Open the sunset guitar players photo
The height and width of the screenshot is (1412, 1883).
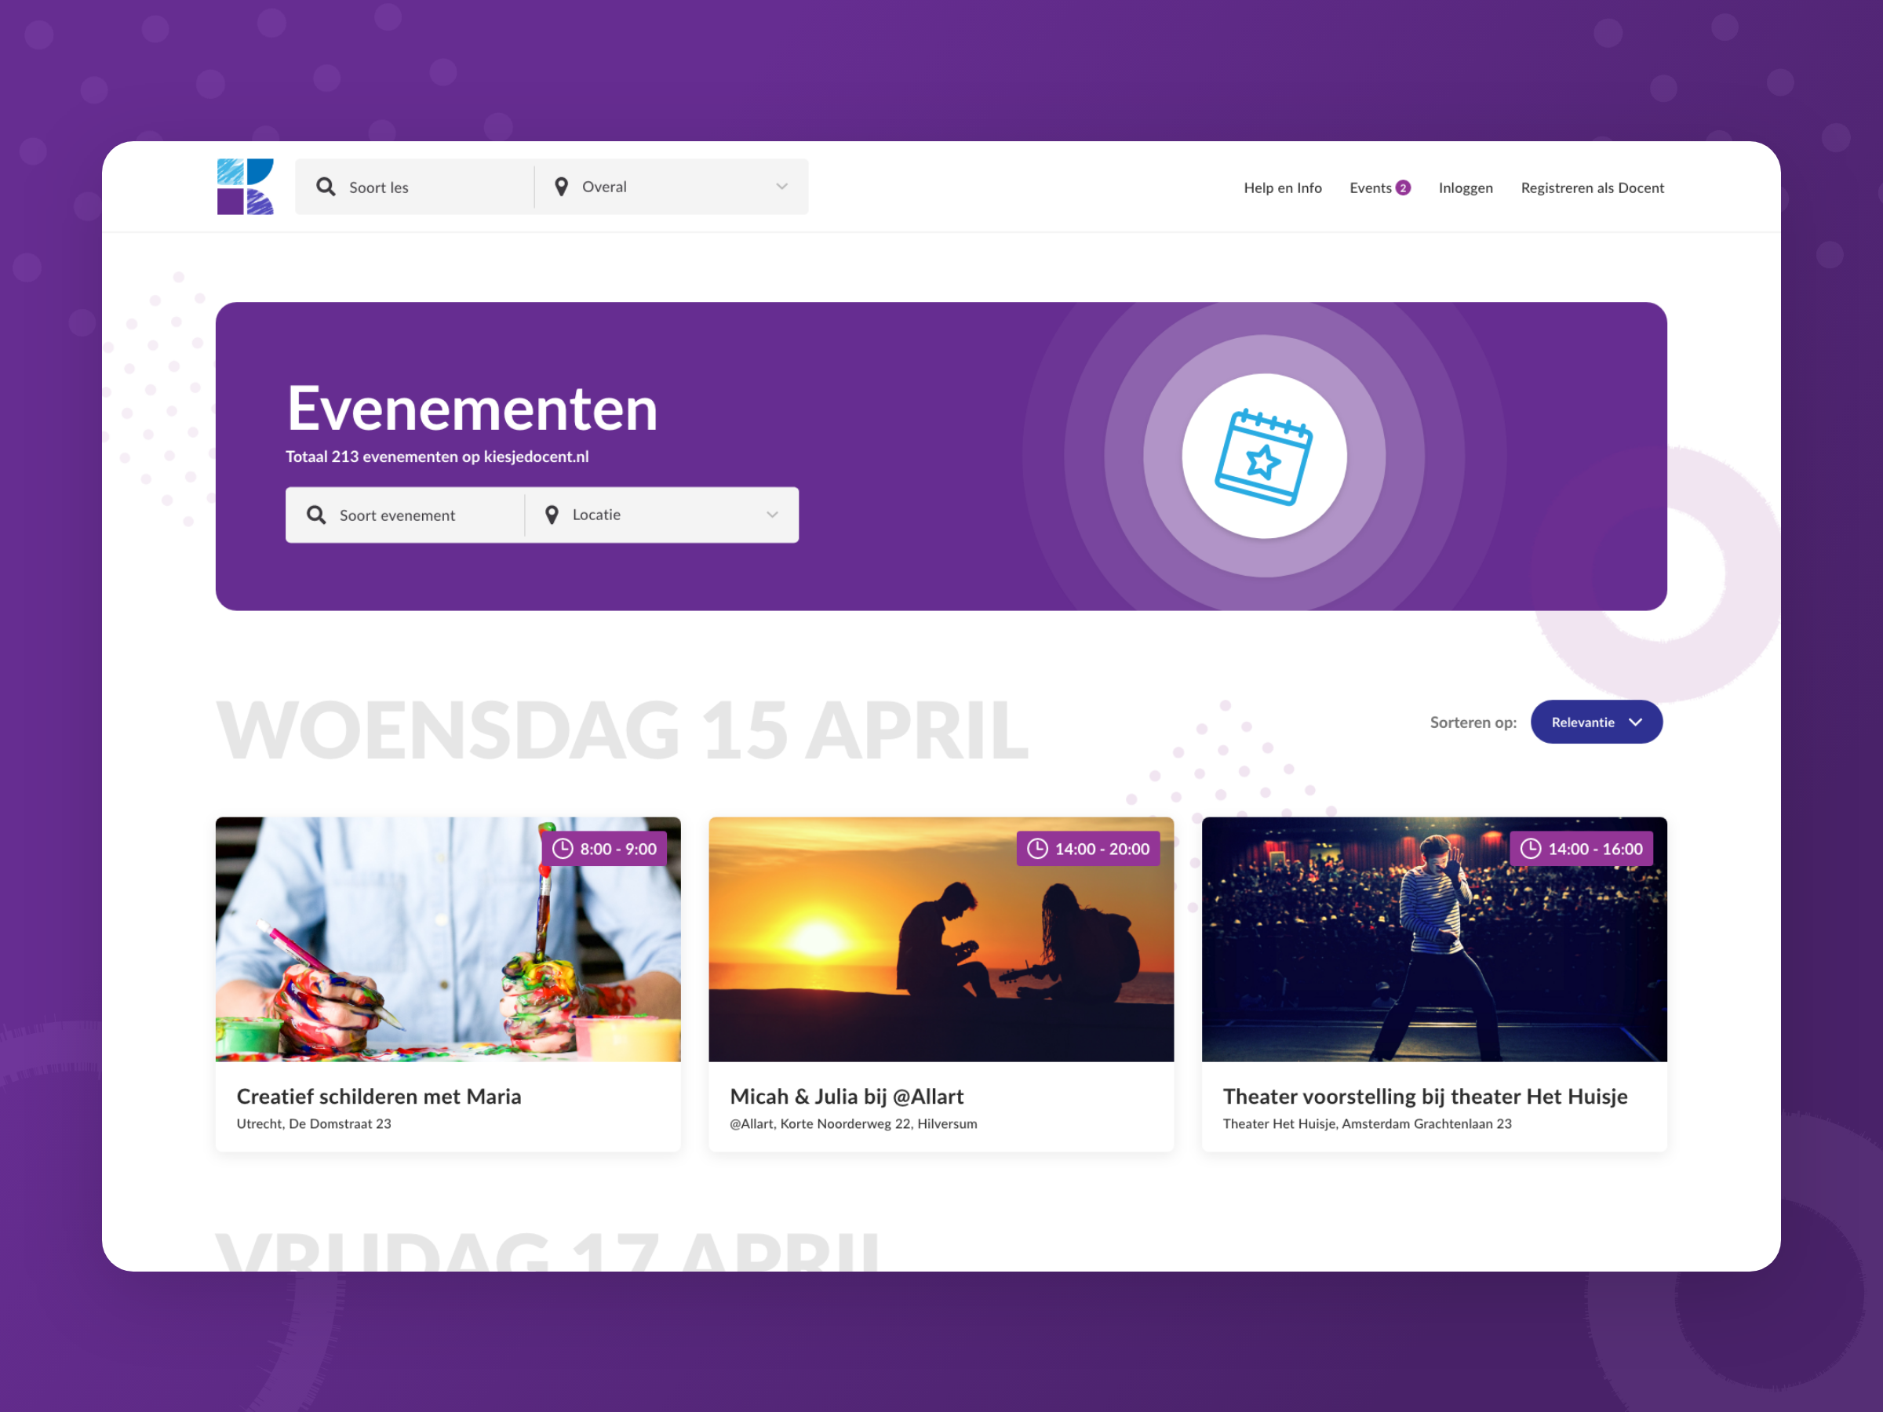(x=941, y=939)
